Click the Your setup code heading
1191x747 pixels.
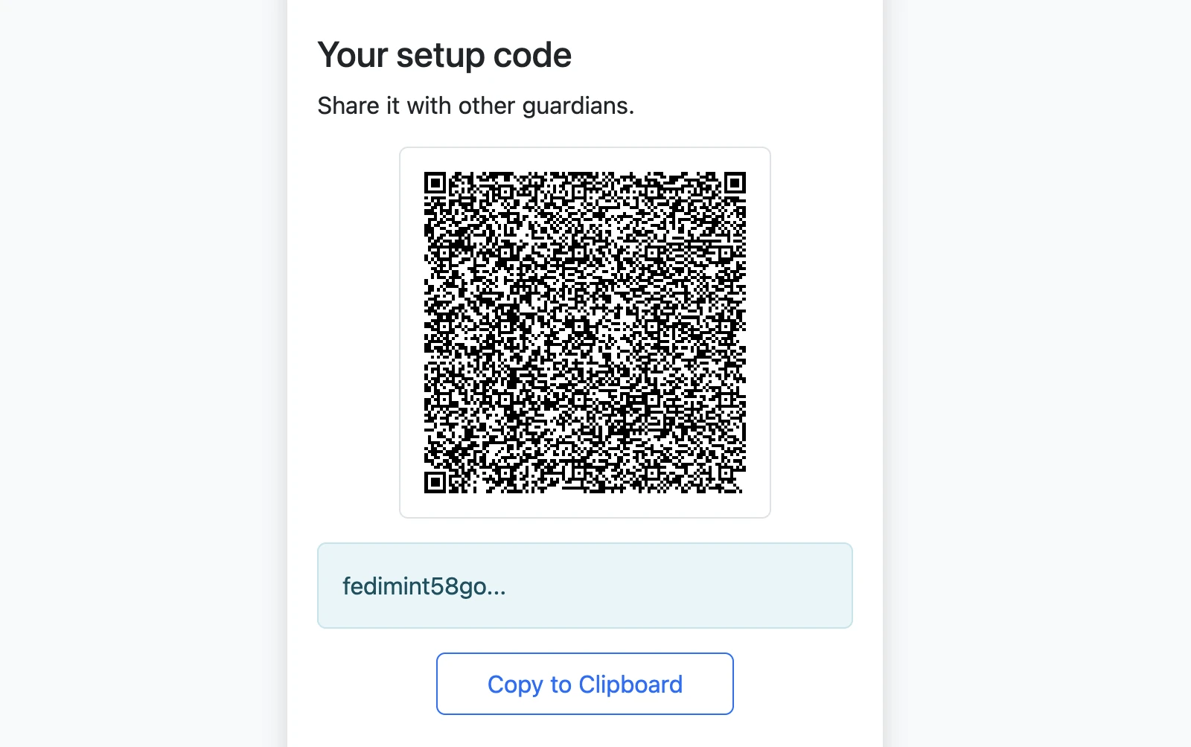444,54
